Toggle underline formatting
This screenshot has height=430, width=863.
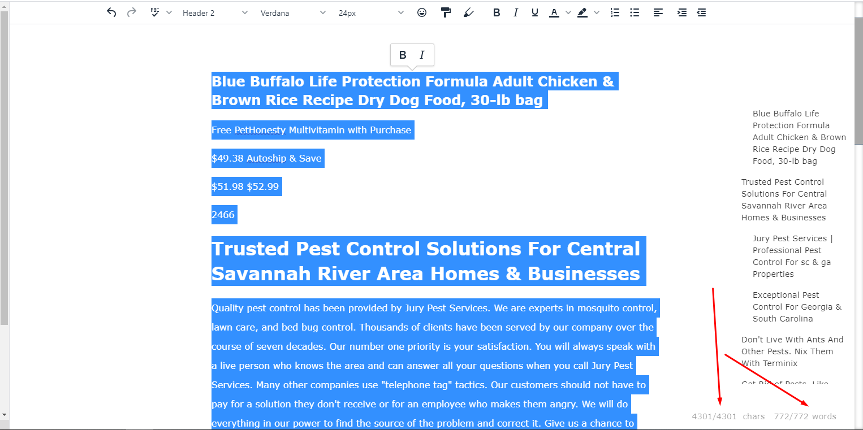pyautogui.click(x=535, y=12)
